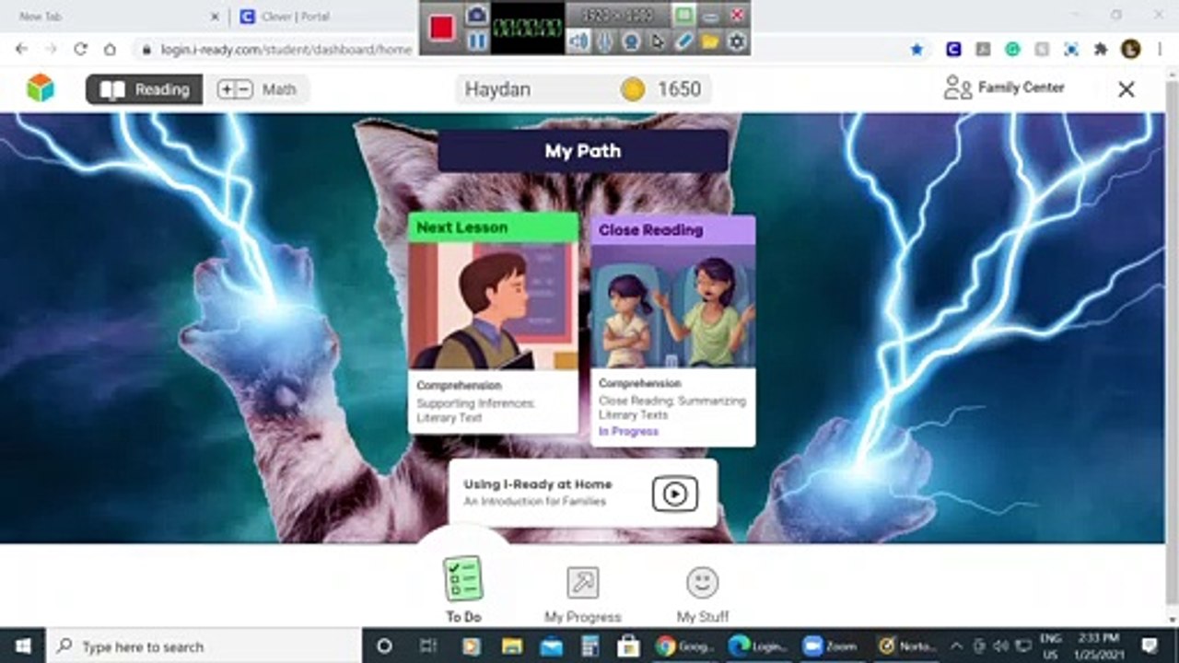Switch to the Reading subject
1179x663 pixels.
(x=145, y=89)
